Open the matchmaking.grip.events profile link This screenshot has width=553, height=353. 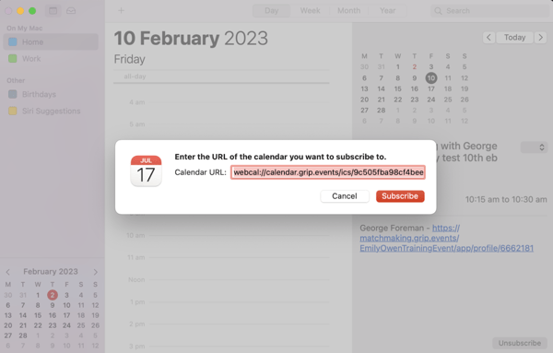point(446,238)
